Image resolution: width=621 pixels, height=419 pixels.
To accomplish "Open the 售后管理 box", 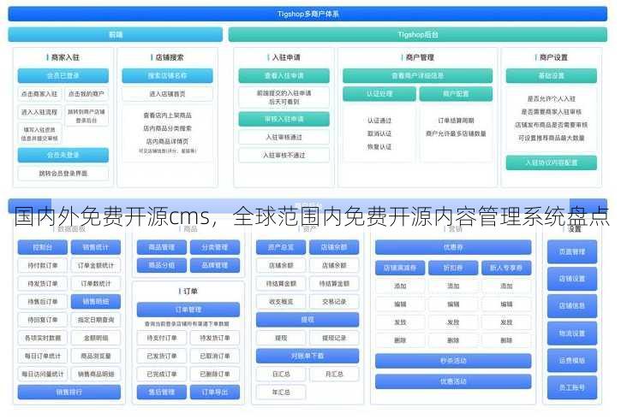I will coord(162,392).
